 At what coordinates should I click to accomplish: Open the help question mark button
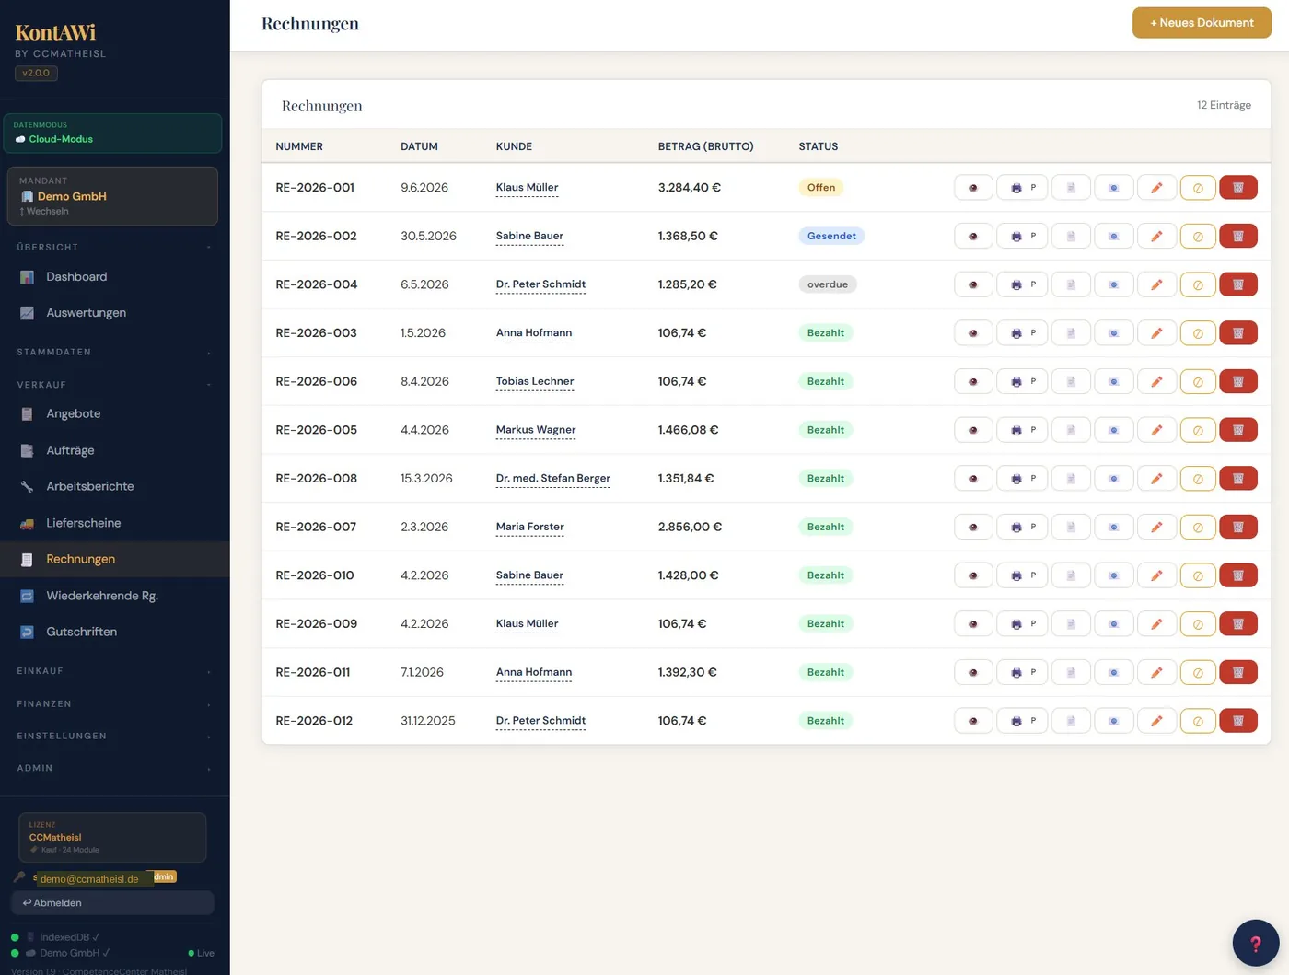click(x=1256, y=943)
